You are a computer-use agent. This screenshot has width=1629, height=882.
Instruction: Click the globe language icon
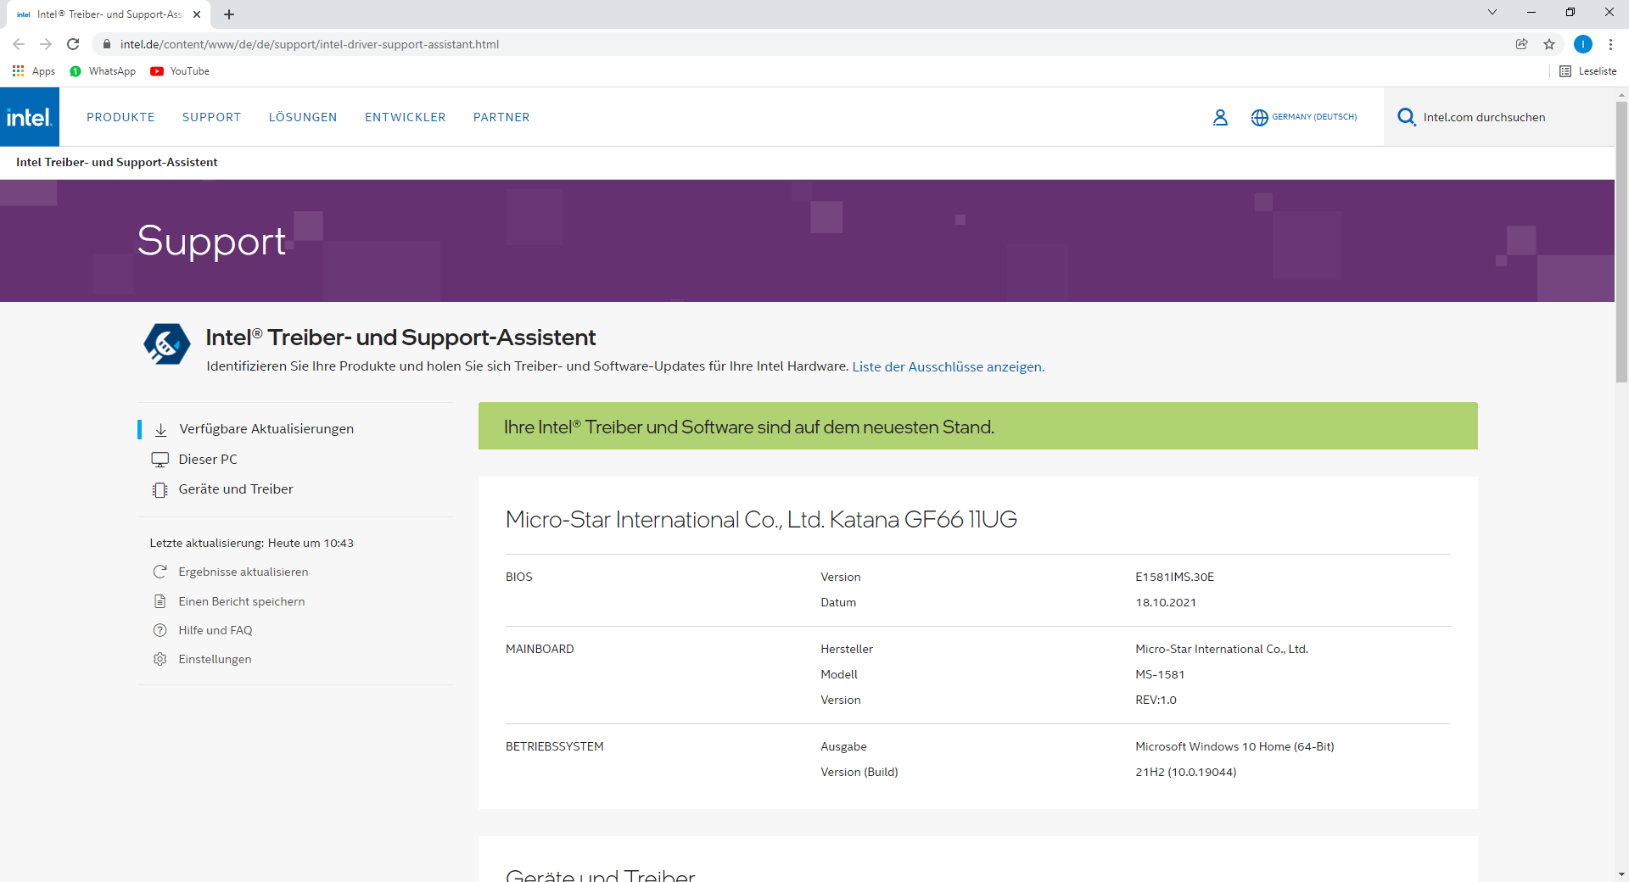1259,117
